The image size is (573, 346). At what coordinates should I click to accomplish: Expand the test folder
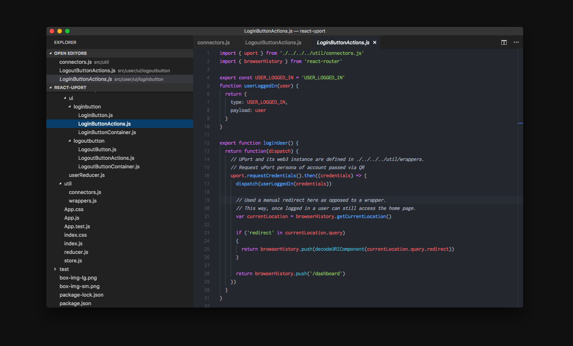55,269
